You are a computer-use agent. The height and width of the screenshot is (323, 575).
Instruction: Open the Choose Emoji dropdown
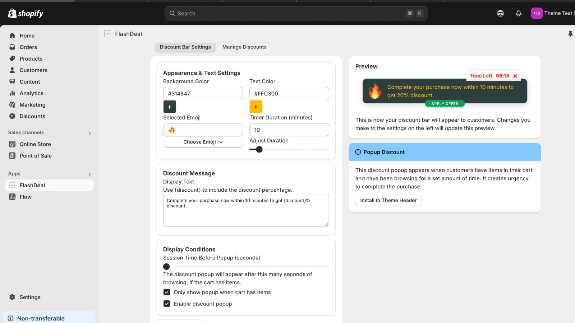[203, 142]
